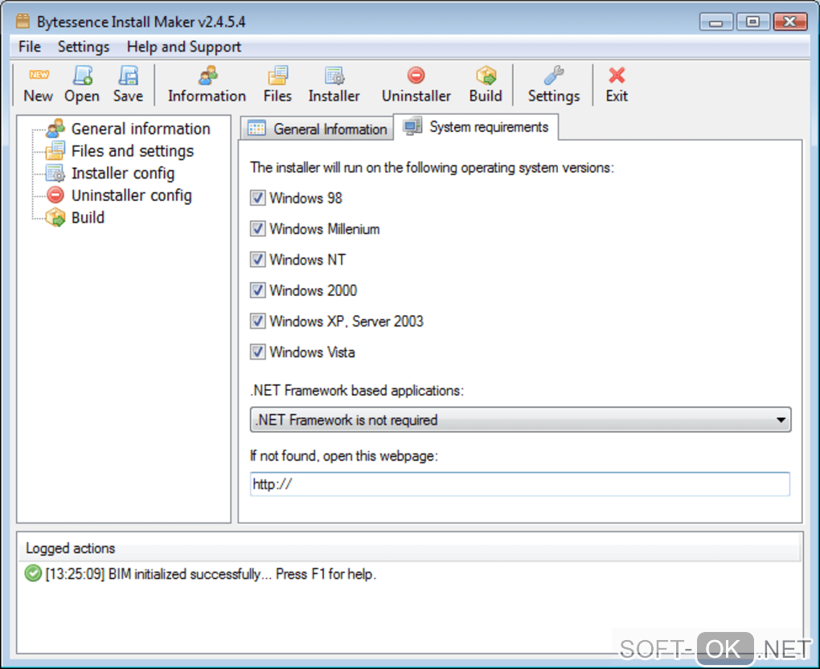Click the Logged actions header
This screenshot has width=820, height=669.
coord(71,548)
